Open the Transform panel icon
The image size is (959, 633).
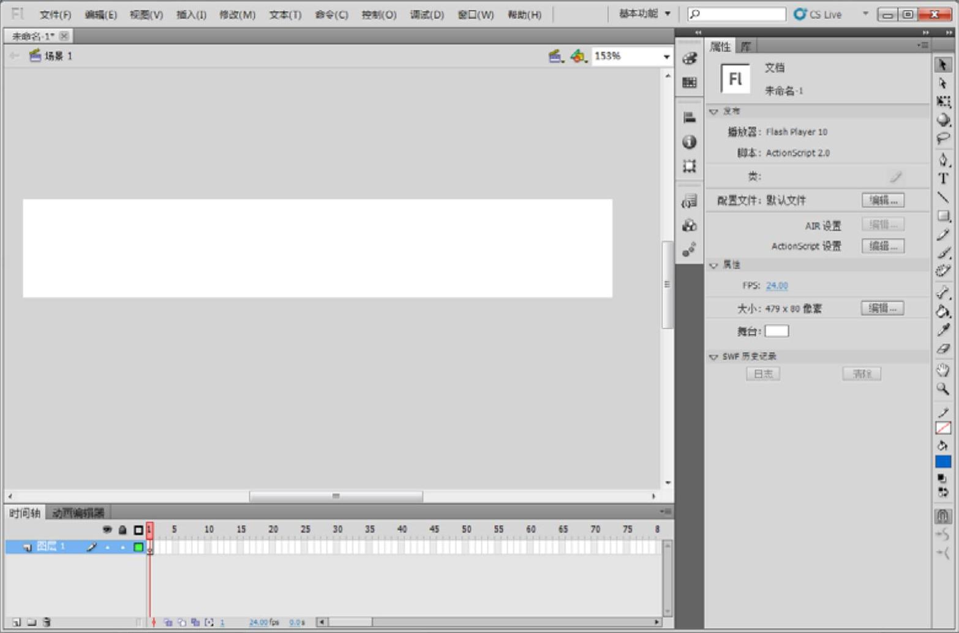pos(690,166)
